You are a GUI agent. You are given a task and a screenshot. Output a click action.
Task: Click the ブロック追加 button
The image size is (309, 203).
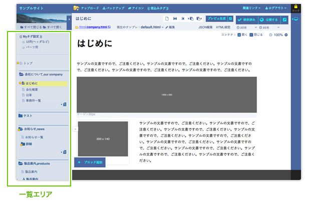tap(90, 162)
